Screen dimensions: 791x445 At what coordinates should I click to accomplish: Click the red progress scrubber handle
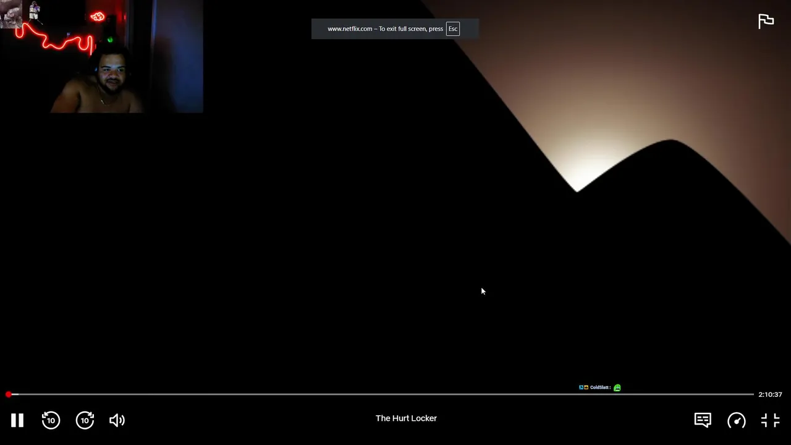coord(9,394)
